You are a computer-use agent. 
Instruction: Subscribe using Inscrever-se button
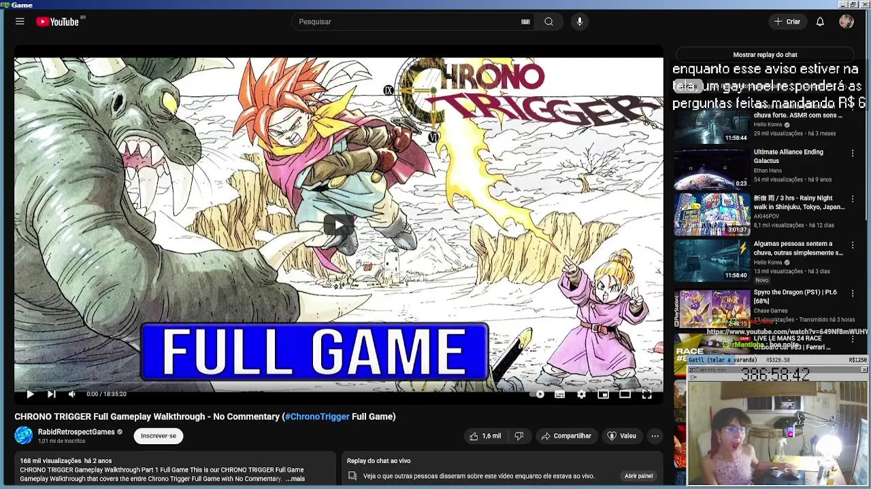pos(159,436)
